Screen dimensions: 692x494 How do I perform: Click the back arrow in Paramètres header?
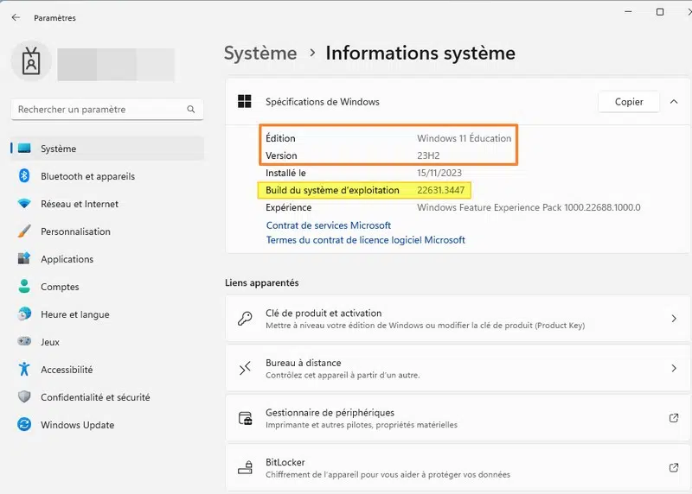(16, 17)
